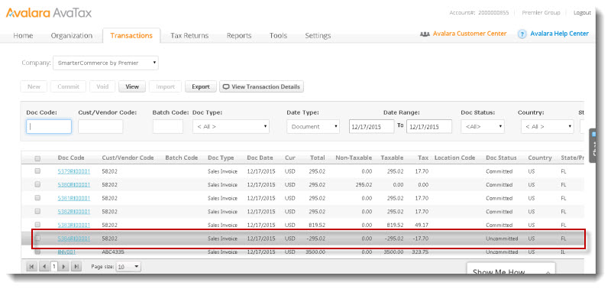Sort by the Doc Date column header

coord(260,158)
